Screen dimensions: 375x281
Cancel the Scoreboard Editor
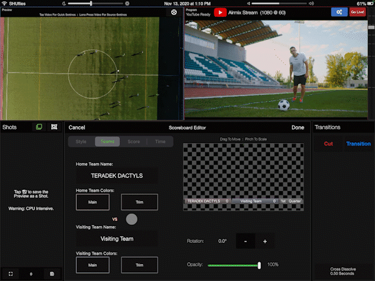click(77, 127)
